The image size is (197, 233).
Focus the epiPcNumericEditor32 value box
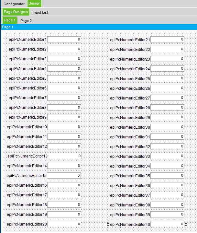[168, 146]
